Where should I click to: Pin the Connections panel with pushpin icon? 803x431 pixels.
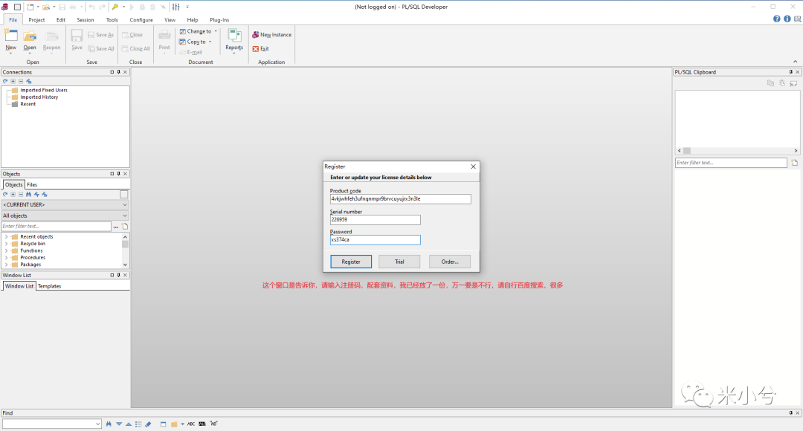tap(118, 72)
